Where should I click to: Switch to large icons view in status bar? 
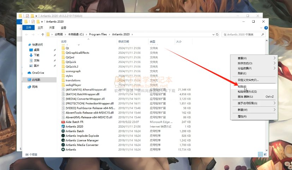coord(265,154)
